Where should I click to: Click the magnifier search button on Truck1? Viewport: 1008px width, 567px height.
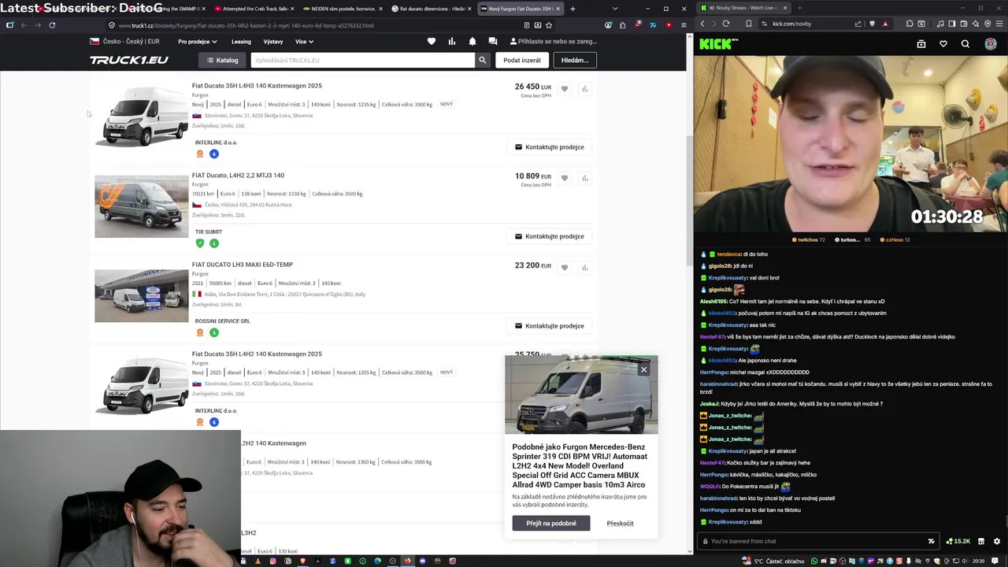tap(482, 60)
